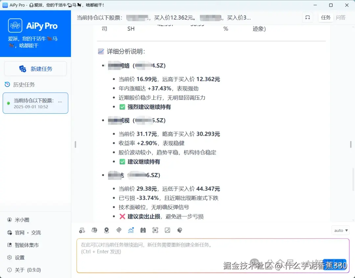Switch to the 问答 tab
The width and height of the screenshot is (355, 278).
(x=341, y=17)
